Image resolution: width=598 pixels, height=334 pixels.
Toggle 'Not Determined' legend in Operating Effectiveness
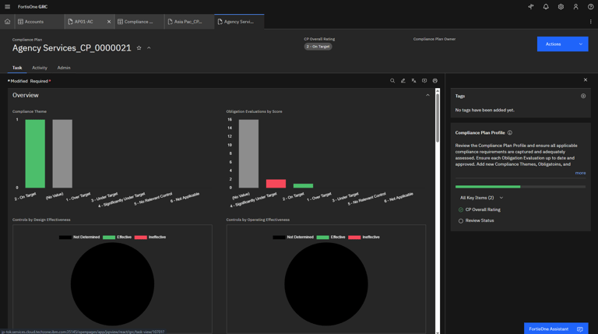pyautogui.click(x=293, y=237)
